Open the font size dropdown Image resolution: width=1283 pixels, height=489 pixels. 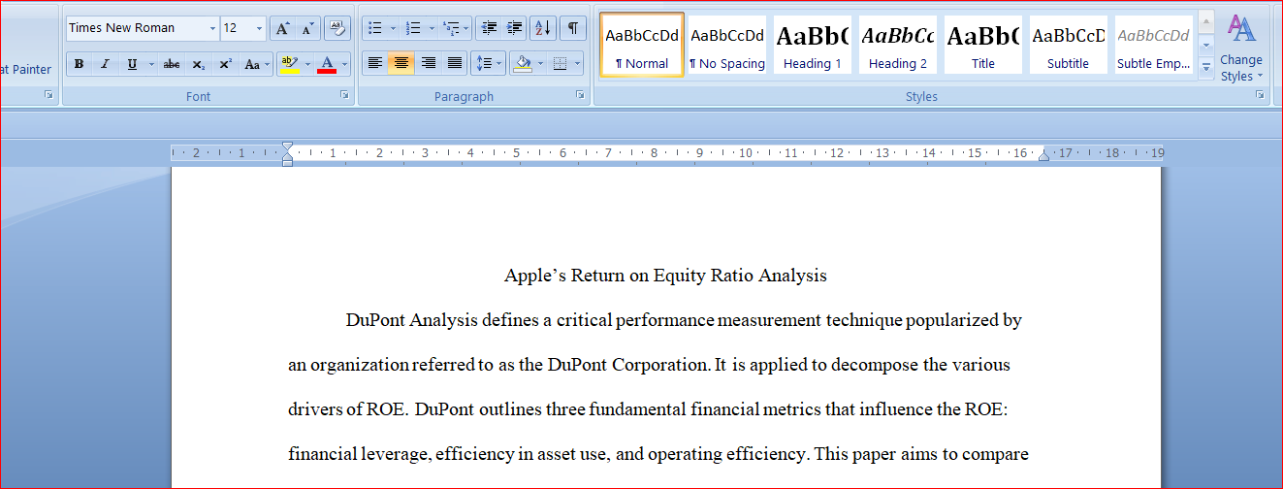coord(259,28)
